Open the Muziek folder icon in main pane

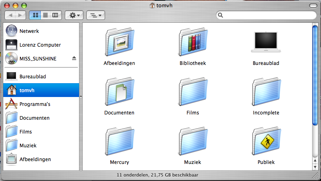pos(193,141)
